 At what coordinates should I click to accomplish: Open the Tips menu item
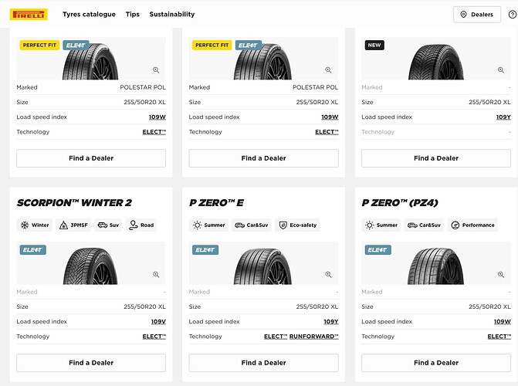point(133,14)
